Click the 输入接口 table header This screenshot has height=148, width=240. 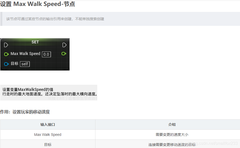(48, 124)
